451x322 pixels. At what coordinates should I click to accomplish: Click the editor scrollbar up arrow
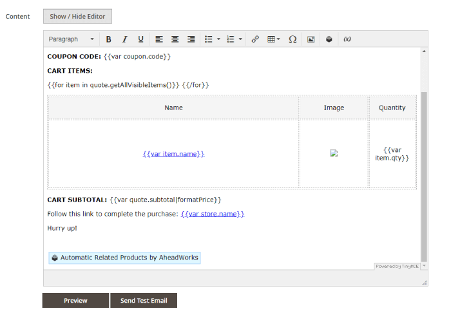click(x=424, y=51)
